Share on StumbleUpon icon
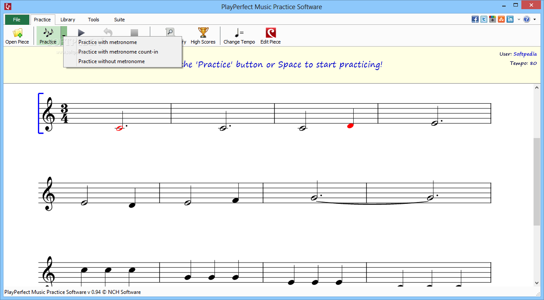The image size is (544, 300). tap(501, 19)
